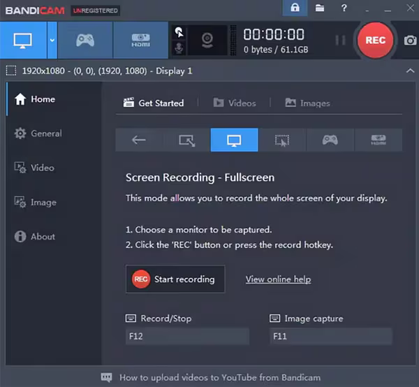Click the Record/Stop keyboard icon

(131, 319)
